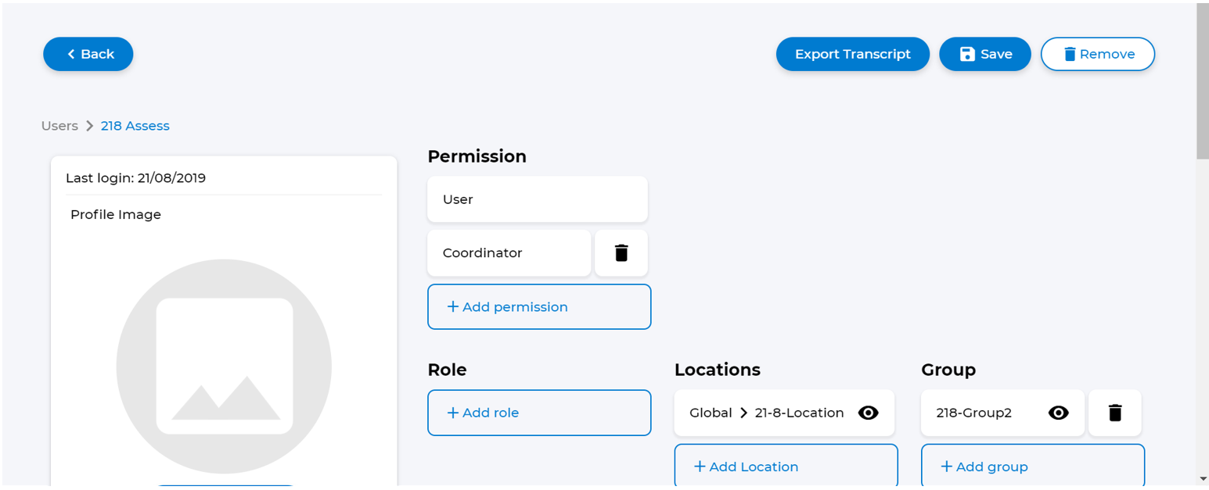Image resolution: width=1209 pixels, height=490 pixels.
Task: Remove this user via Remove button
Action: (1098, 54)
